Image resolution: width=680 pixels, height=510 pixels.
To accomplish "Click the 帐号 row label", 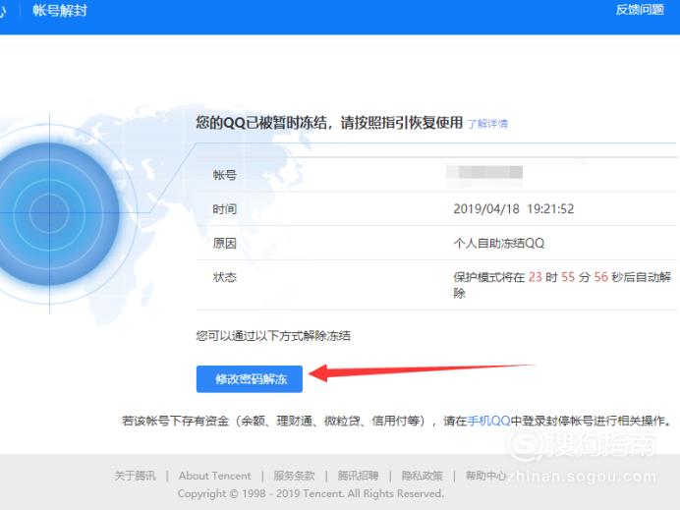I will click(x=225, y=175).
